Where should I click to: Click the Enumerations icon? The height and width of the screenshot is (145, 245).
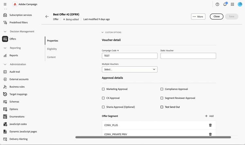pos(5,116)
